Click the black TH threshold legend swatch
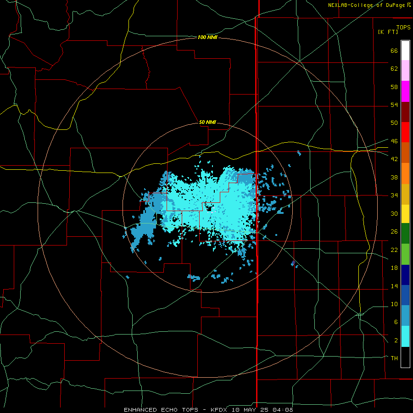This screenshot has width=413, height=413. (x=405, y=357)
